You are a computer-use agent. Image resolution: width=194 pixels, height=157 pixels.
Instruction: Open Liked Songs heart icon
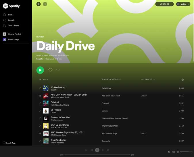(x=4, y=39)
